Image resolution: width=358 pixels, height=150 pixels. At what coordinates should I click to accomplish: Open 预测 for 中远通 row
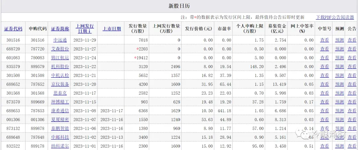tap(339, 40)
